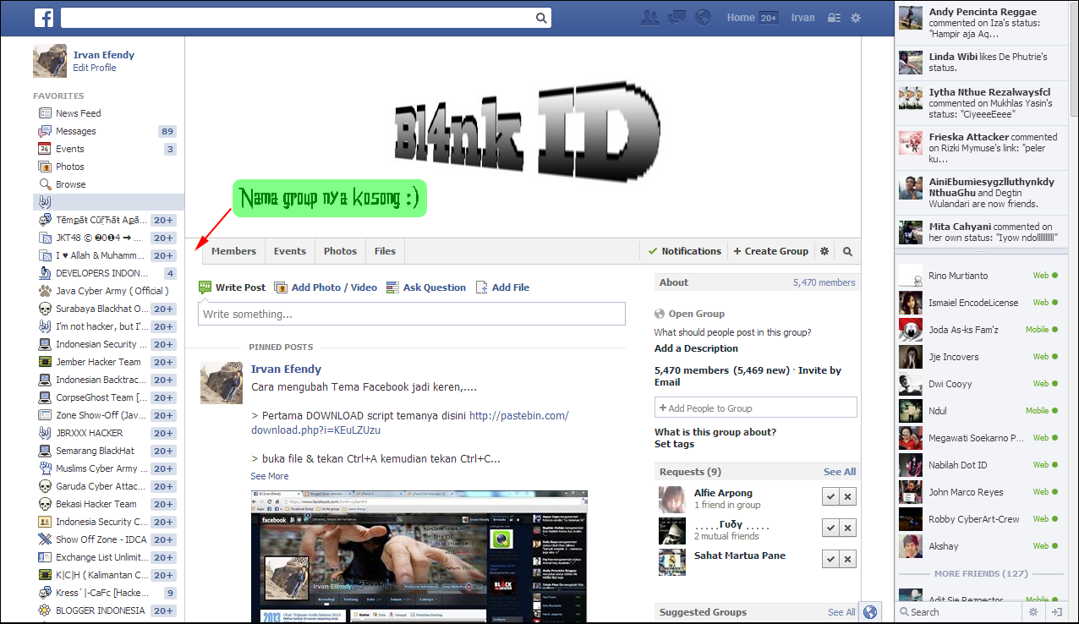Viewport: 1079px width, 624px height.
Task: Select Write Post option
Action: coord(232,287)
